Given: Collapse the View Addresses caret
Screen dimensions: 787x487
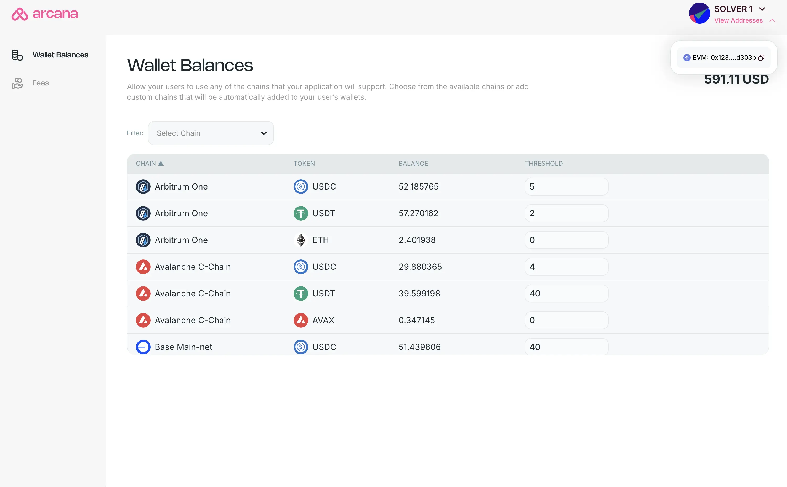Looking at the screenshot, I should pos(772,21).
